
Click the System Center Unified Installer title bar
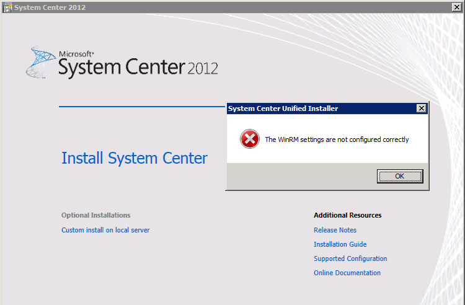coord(310,108)
